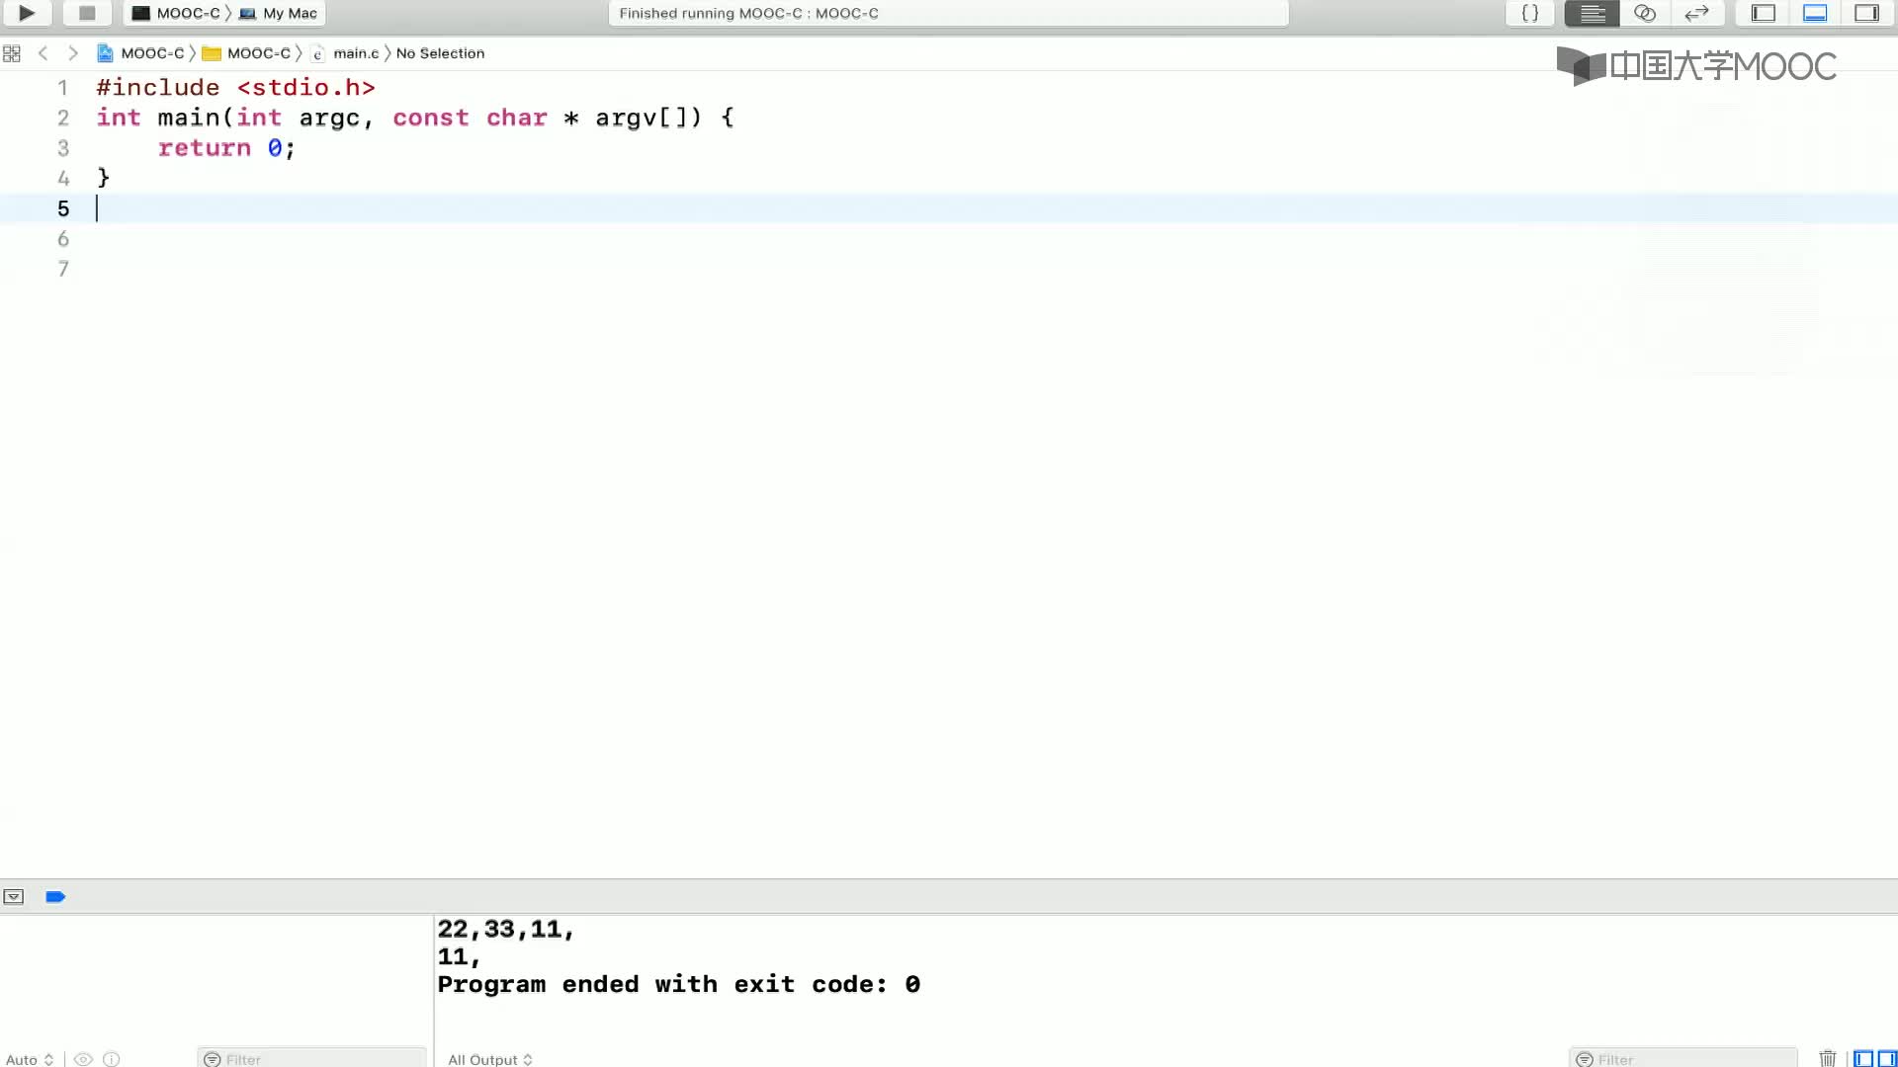Open the No Selection symbol menu
Image resolution: width=1898 pixels, height=1067 pixels.
pyautogui.click(x=440, y=53)
